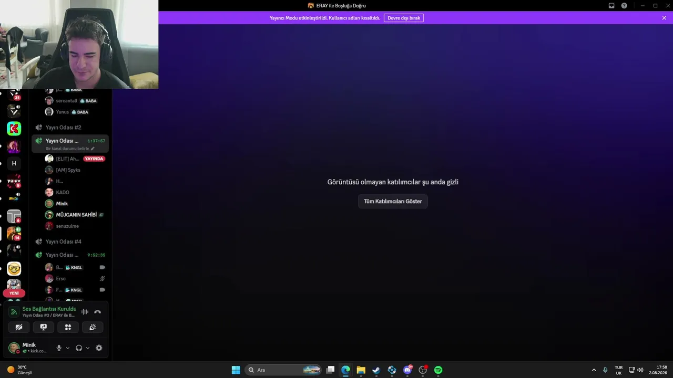Click user sercantall in voice list
673x378 pixels.
pyautogui.click(x=66, y=101)
